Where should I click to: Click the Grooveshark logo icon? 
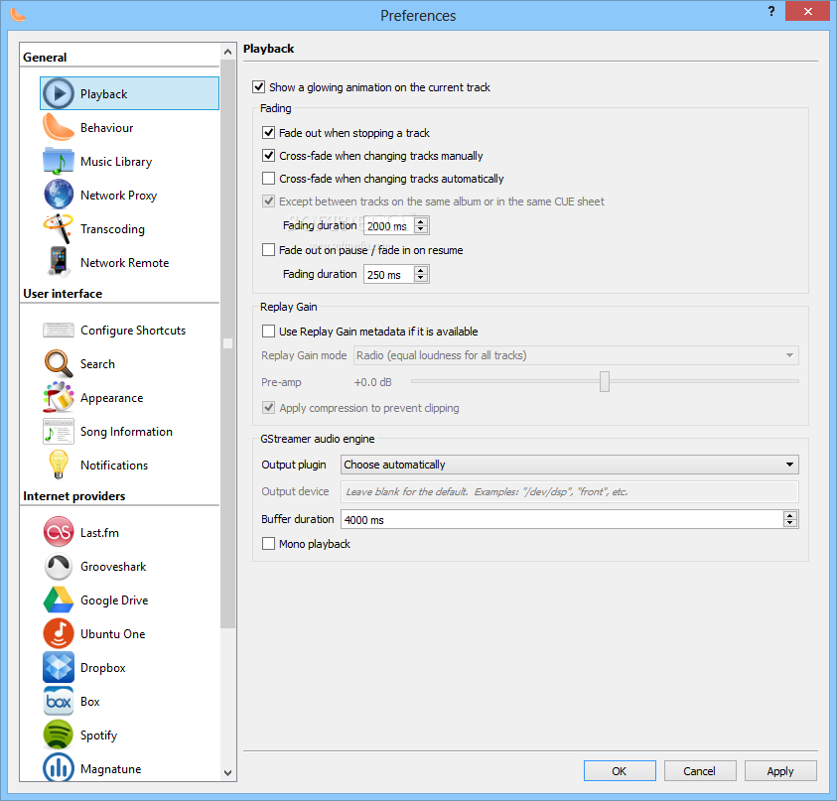(x=59, y=566)
